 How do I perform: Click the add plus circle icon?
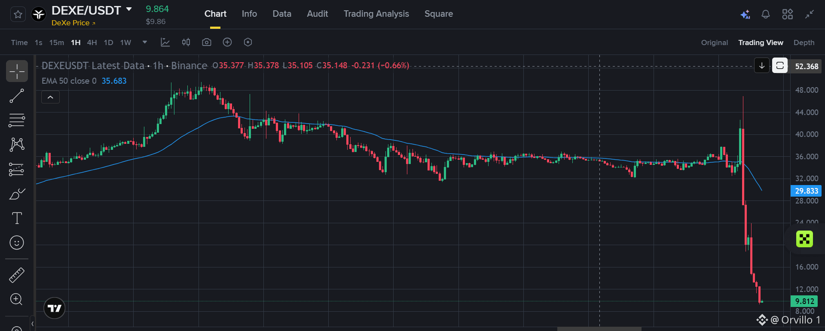227,42
